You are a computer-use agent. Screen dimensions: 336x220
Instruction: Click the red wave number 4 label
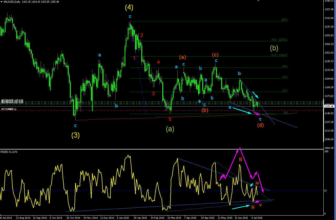point(158,62)
